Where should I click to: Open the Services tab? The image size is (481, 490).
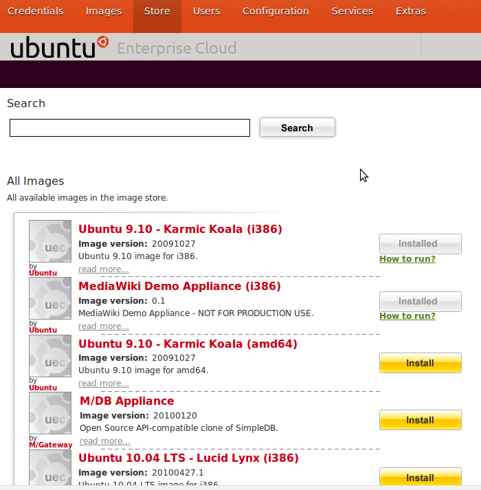click(x=353, y=11)
